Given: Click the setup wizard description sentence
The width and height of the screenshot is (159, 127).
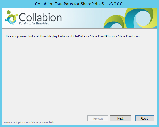Looking at the screenshot, I should click(x=73, y=36).
